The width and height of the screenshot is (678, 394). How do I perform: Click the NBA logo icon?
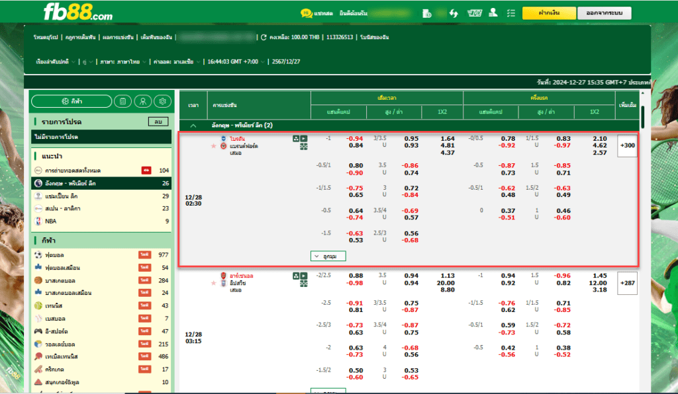tap(38, 221)
